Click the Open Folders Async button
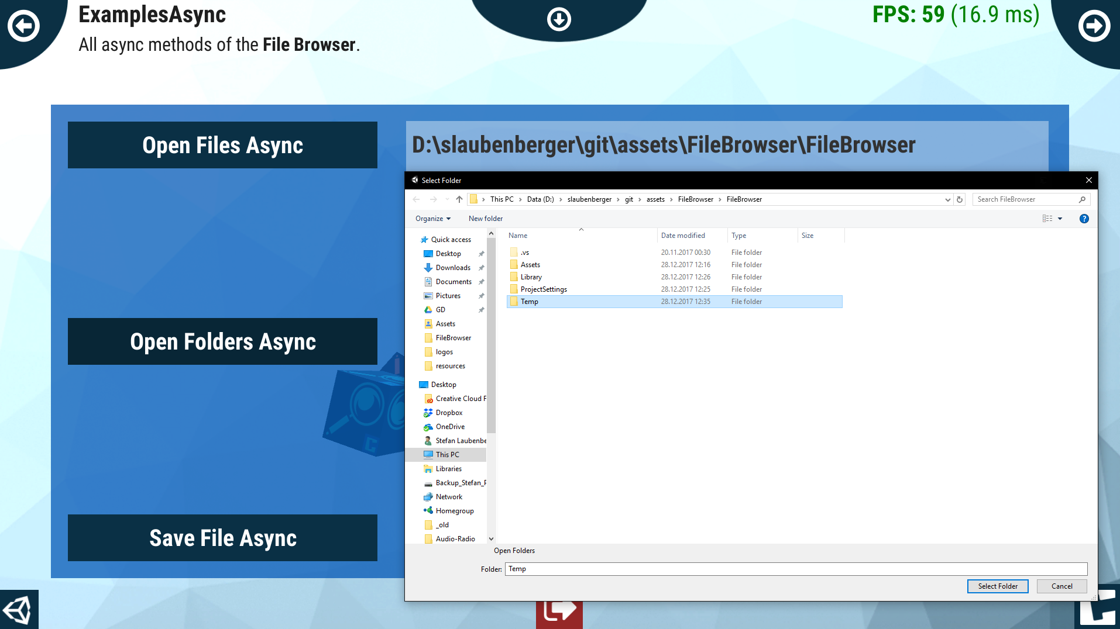 pos(222,341)
